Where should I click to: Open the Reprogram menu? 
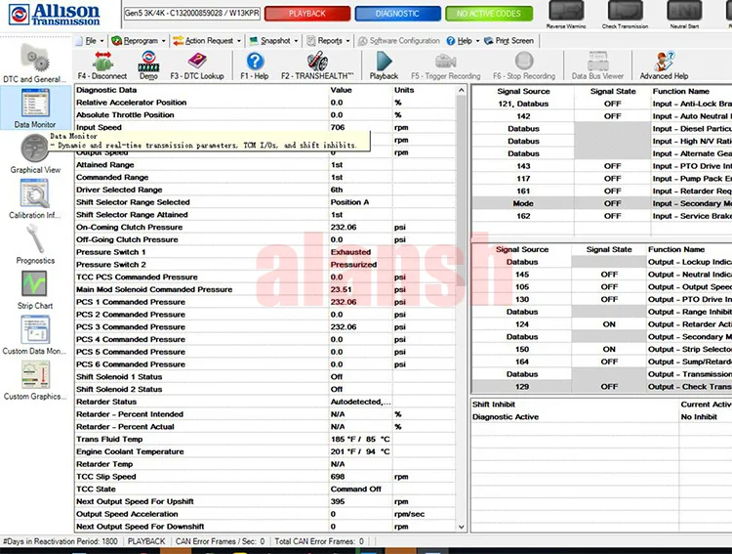pos(139,41)
